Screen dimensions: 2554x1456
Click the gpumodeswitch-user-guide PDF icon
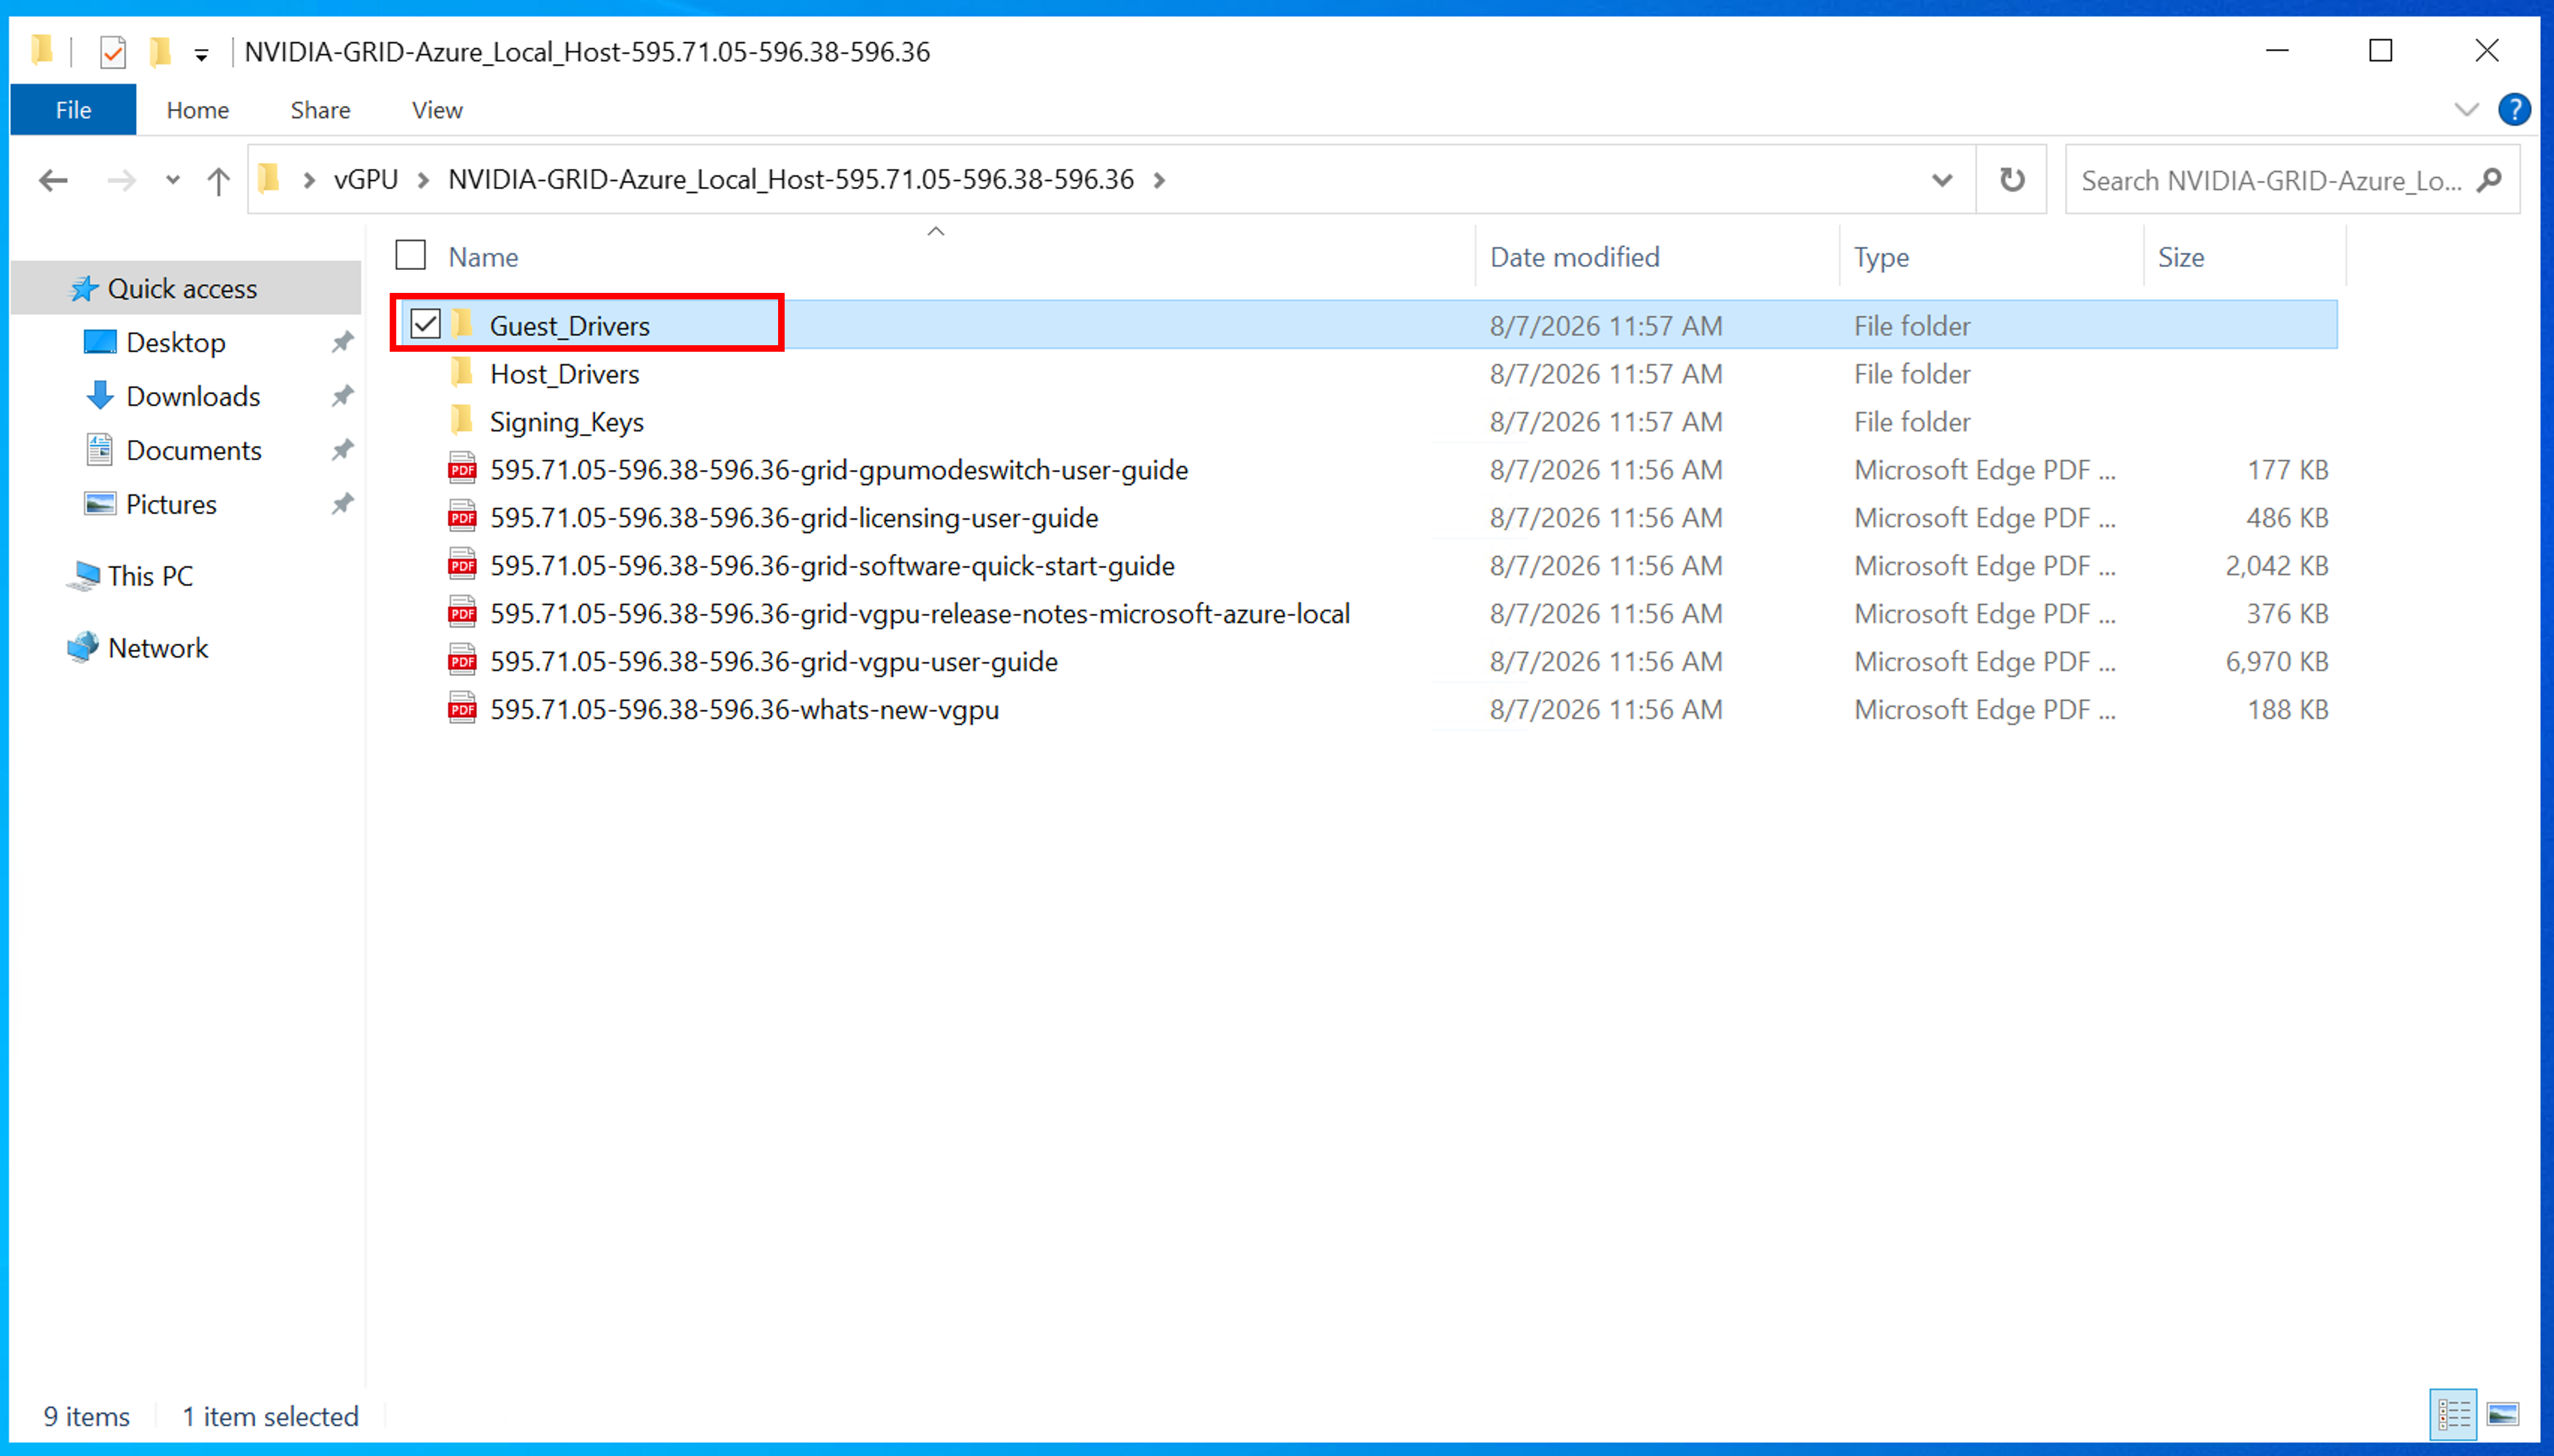462,468
